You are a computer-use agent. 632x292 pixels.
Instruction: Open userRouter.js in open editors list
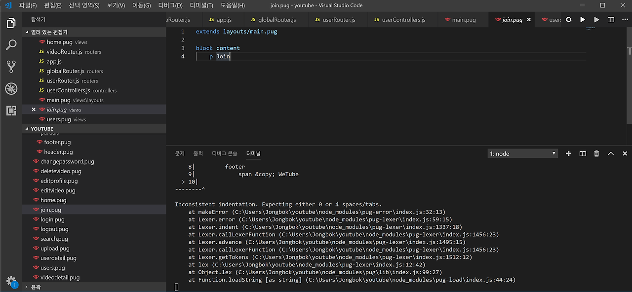point(94,80)
